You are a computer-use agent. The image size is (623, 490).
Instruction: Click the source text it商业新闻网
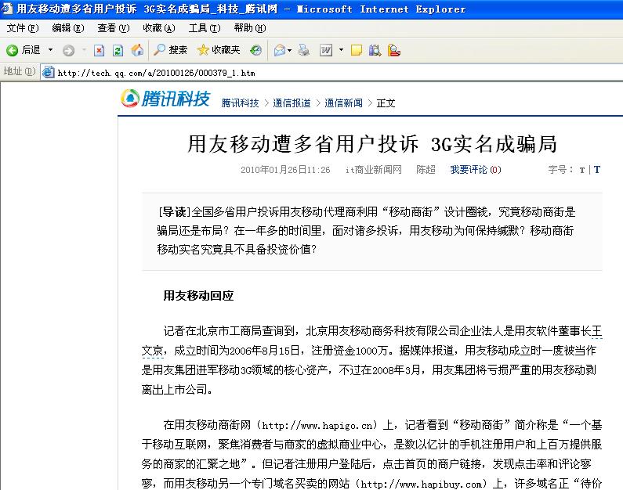[x=374, y=170]
